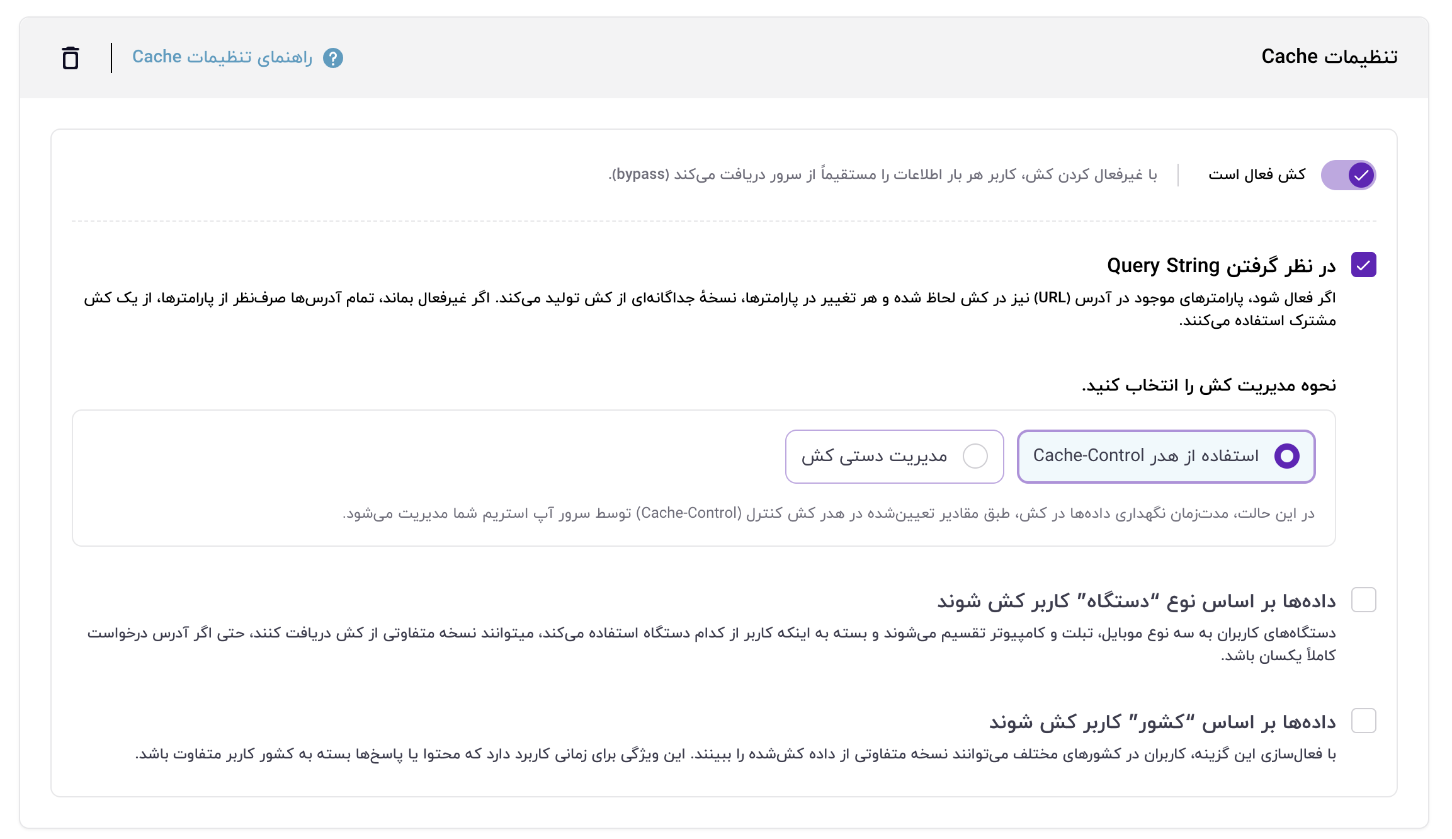Viewport: 1452px width, 839px height.
Task: Open the راهنمای تنظیمات Cache guide link
Action: point(222,57)
